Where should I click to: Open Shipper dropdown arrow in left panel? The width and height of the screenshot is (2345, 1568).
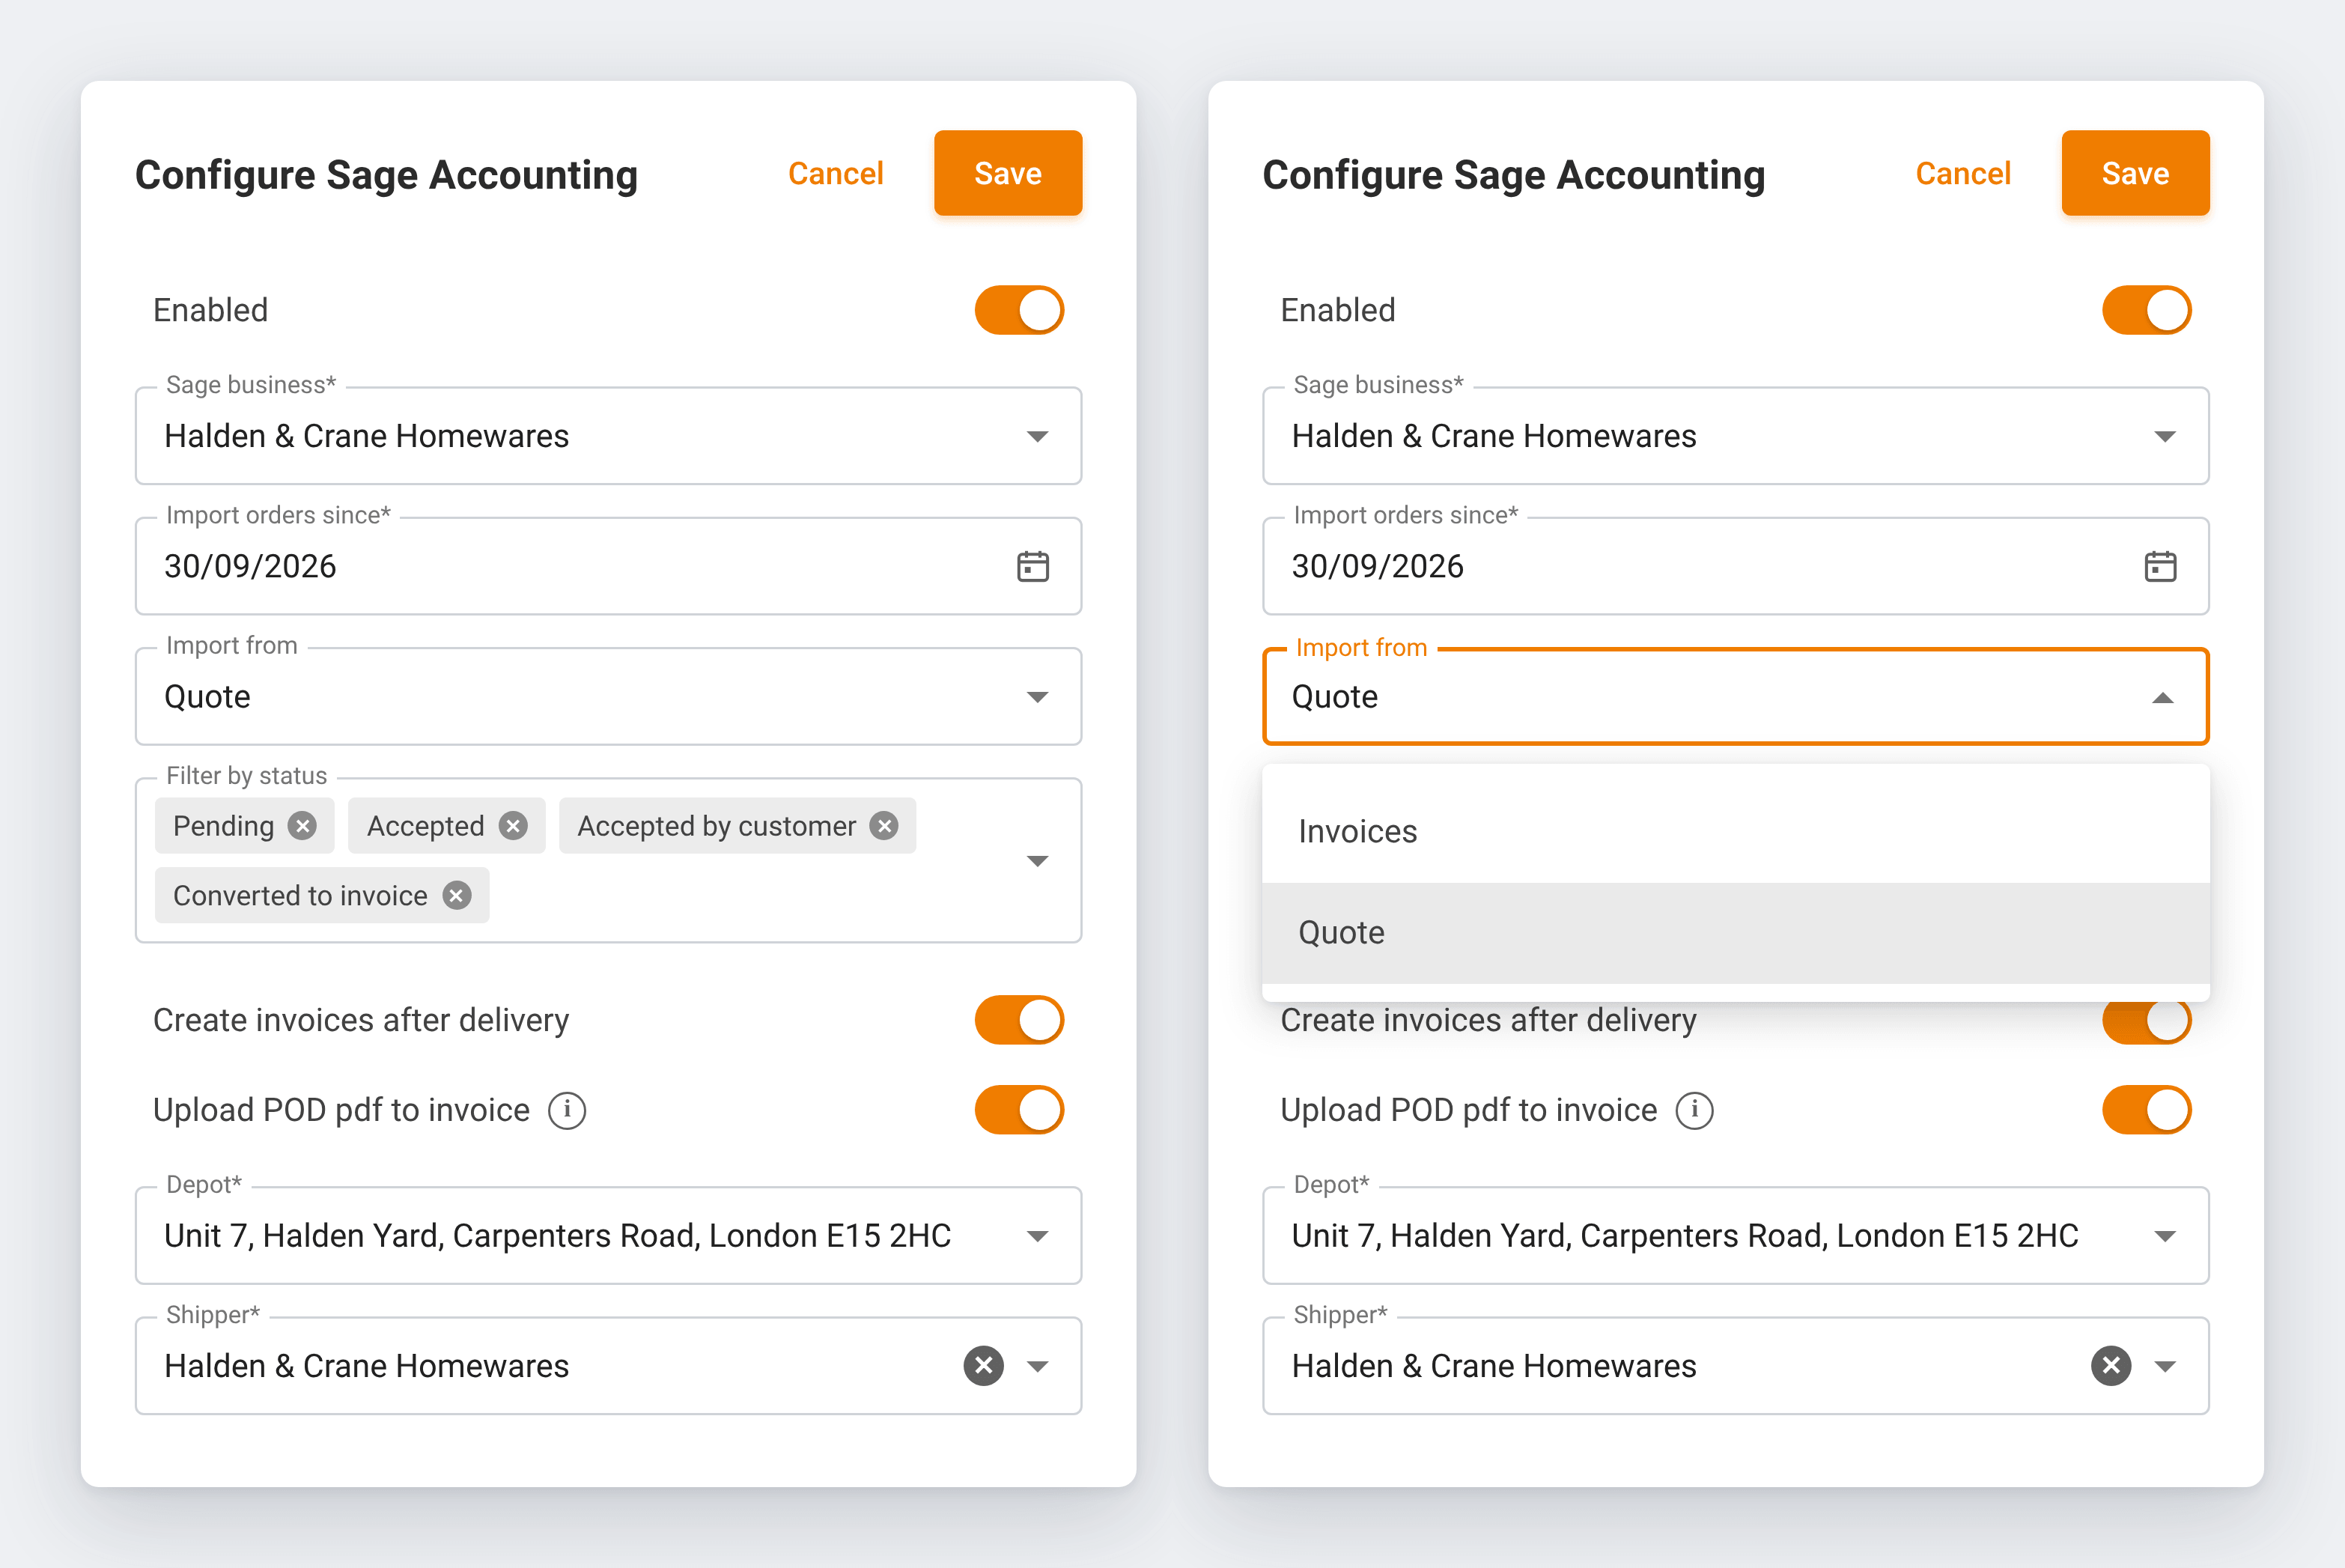point(1038,1366)
